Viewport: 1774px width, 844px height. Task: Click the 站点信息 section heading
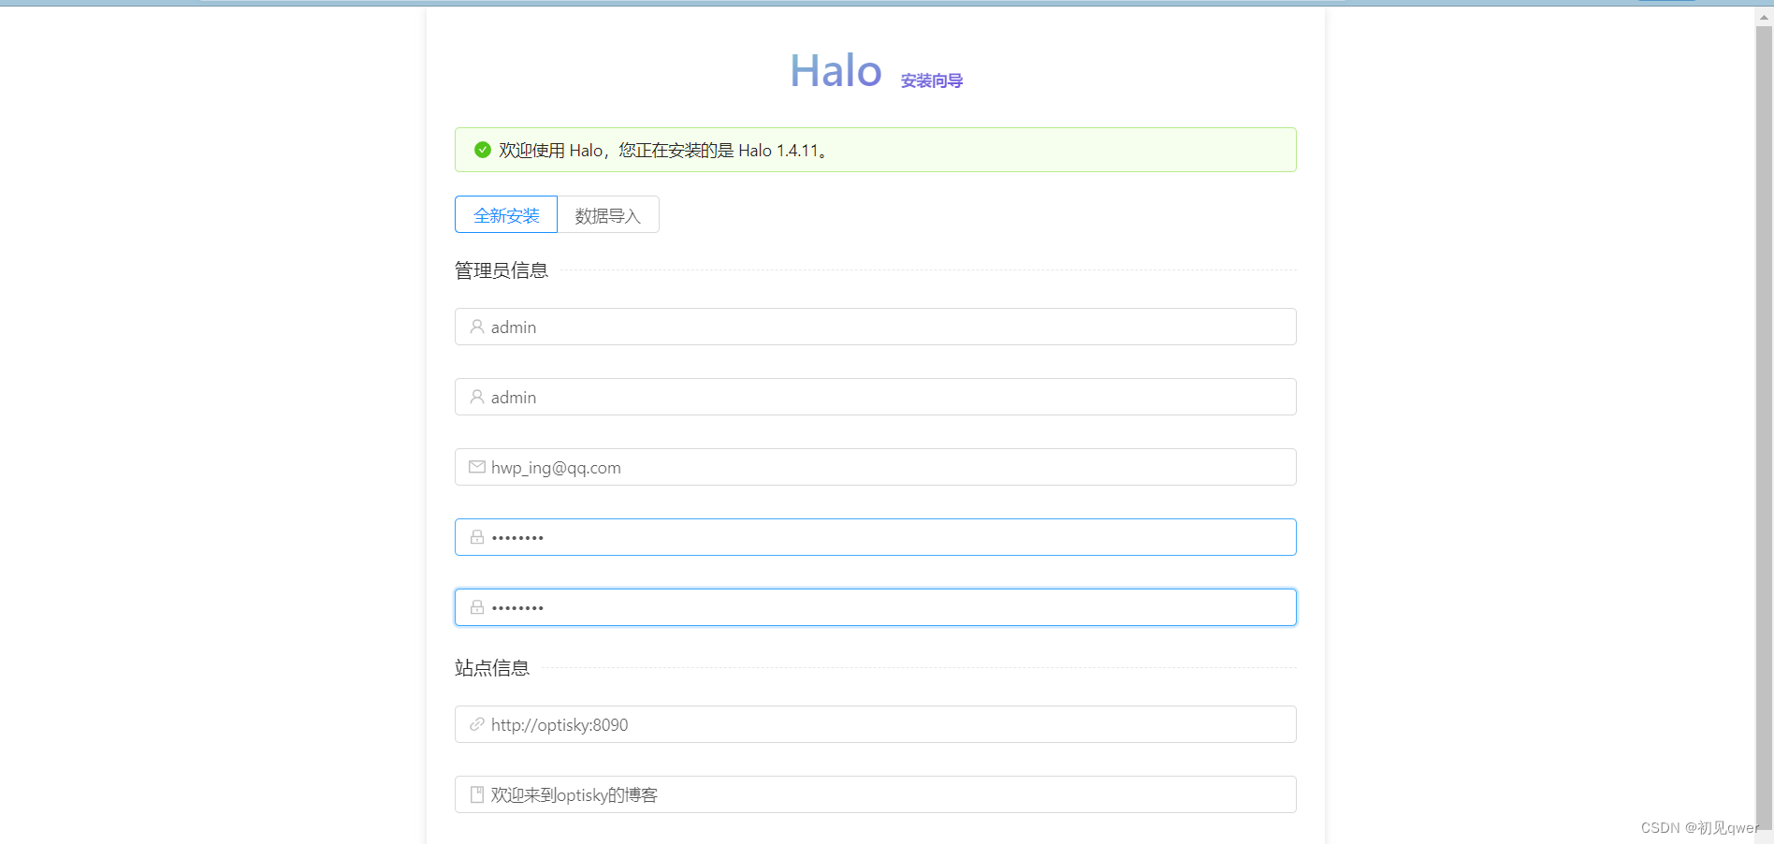pyautogui.click(x=492, y=668)
